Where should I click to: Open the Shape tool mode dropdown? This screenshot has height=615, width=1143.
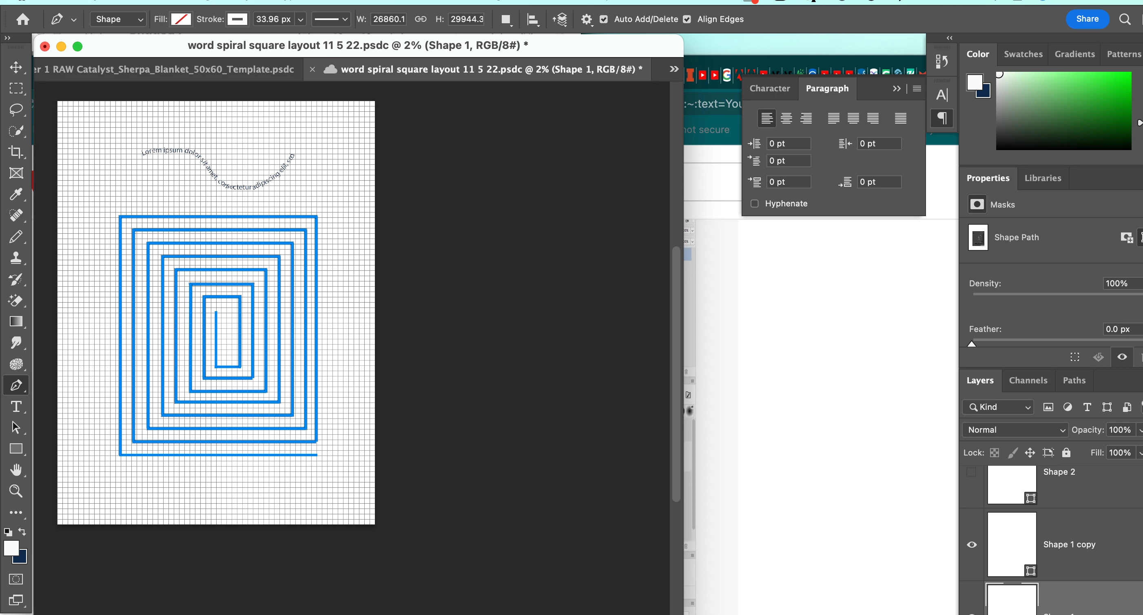(x=118, y=19)
